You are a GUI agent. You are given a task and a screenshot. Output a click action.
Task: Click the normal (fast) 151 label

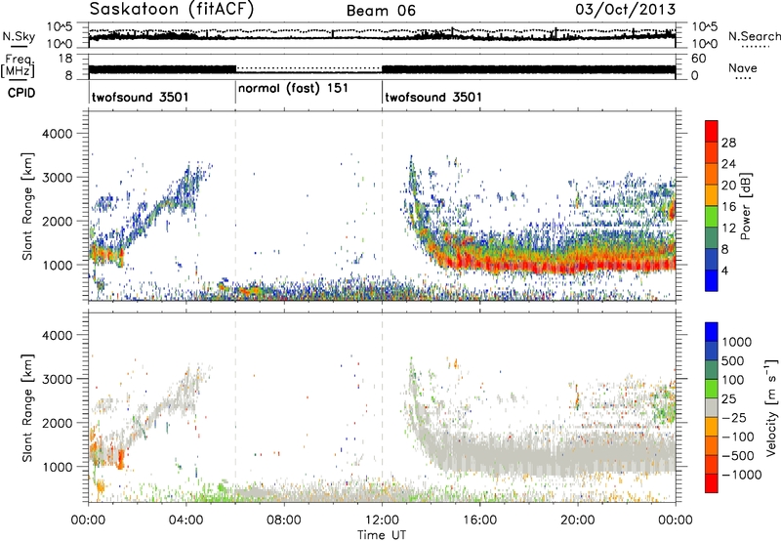click(x=293, y=89)
